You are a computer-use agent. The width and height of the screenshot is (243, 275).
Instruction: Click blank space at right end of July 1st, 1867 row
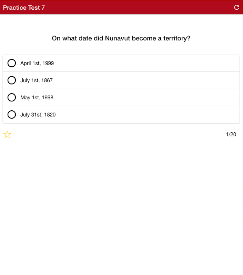(x=207, y=80)
